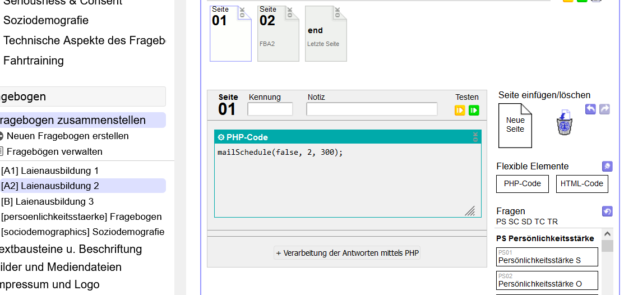Insert a PHP-Code flexible element
The image size is (624, 295).
coord(522,183)
